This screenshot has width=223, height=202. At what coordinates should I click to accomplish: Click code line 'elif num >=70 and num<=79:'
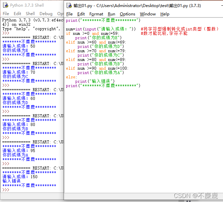pos(96,51)
